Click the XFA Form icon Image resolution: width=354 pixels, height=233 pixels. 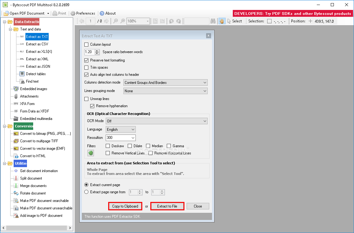[x=16, y=104]
